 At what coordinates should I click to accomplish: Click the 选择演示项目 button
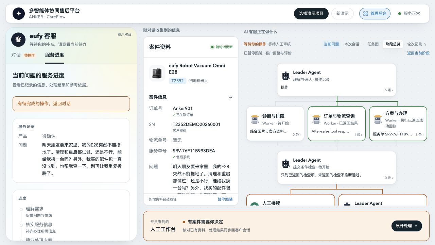pos(311,14)
